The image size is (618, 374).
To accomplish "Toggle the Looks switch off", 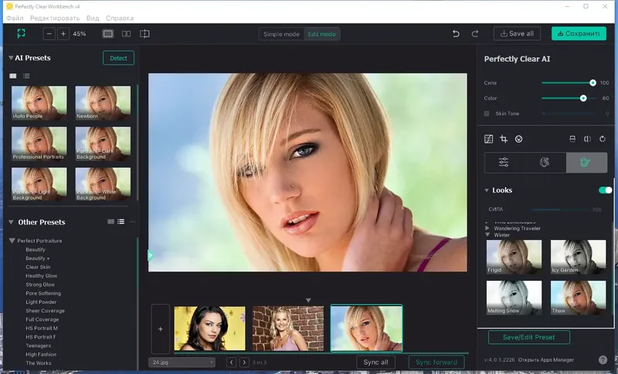I will coord(605,190).
